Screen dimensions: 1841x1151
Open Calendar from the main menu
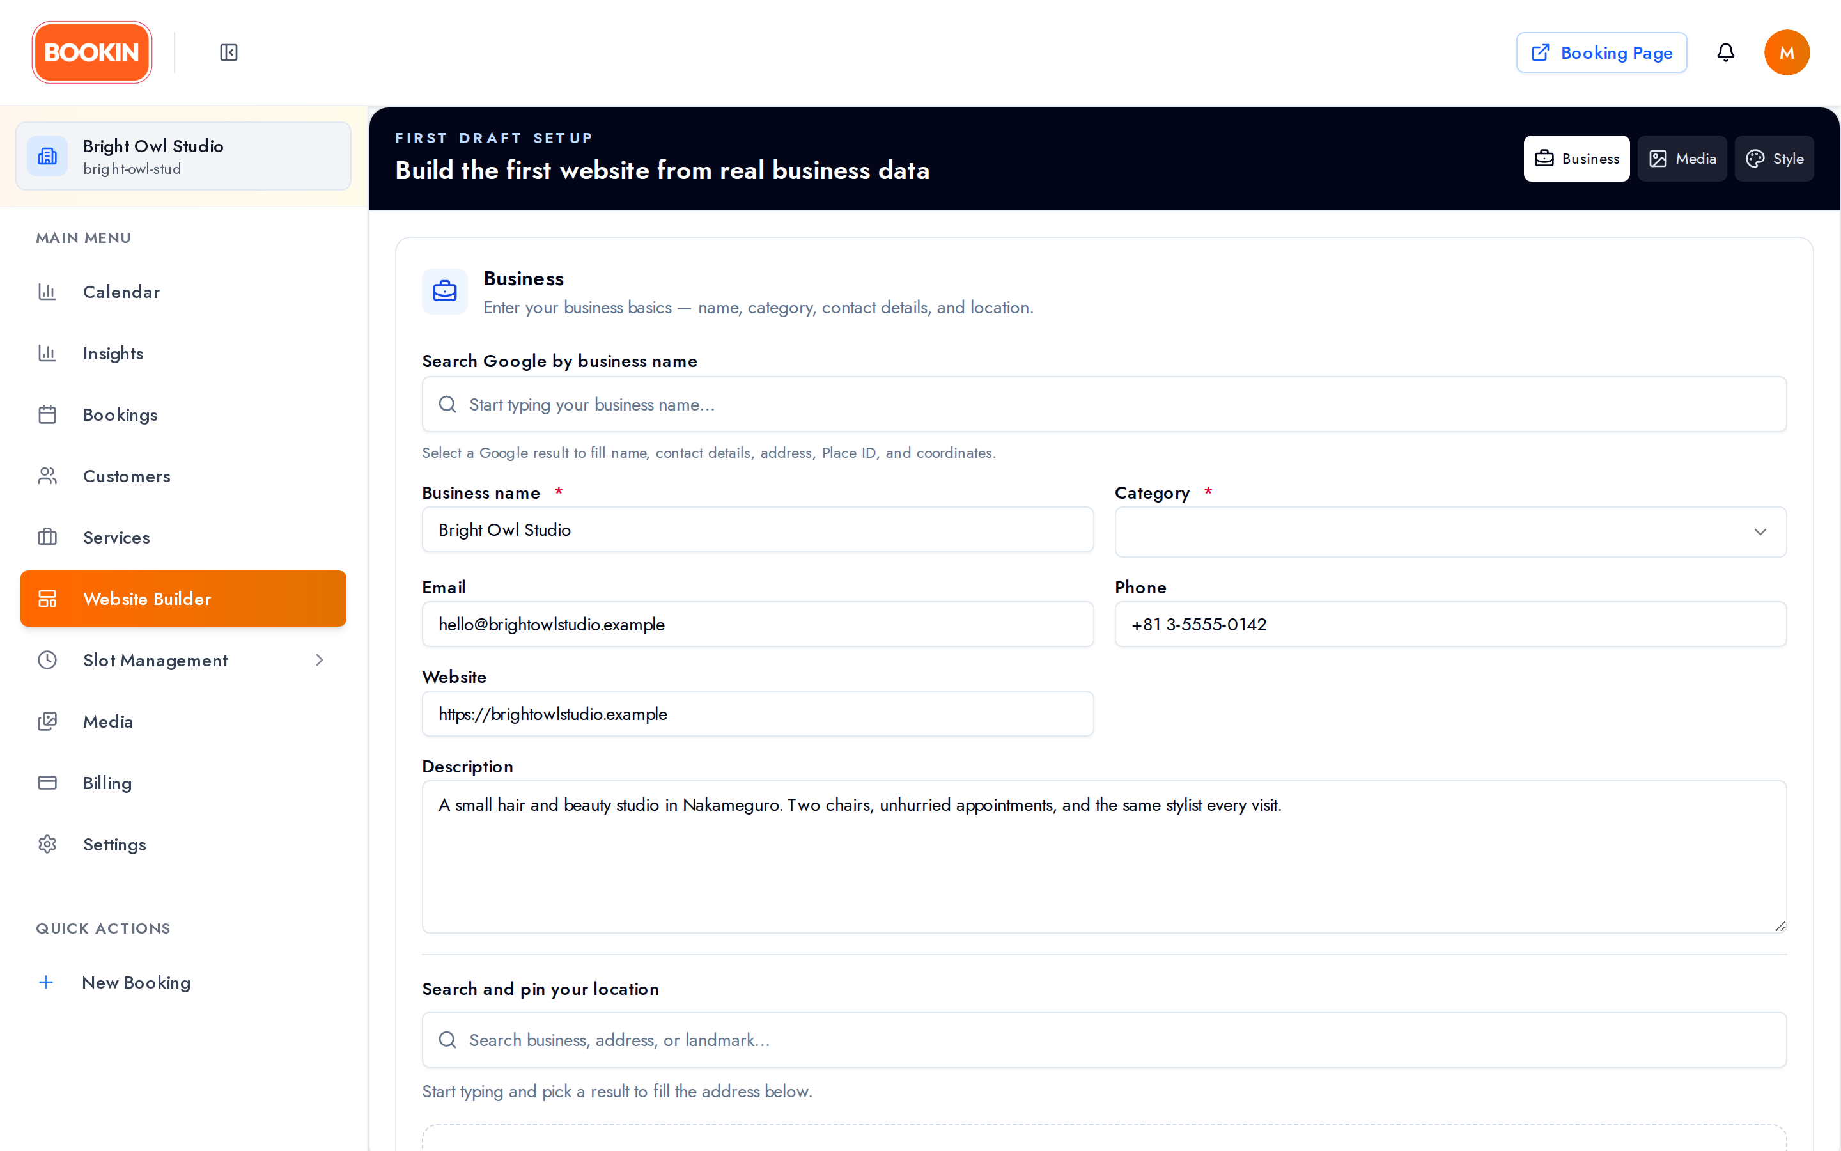coord(183,292)
